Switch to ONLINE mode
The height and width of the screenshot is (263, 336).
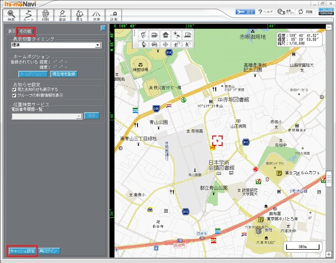pos(326,10)
